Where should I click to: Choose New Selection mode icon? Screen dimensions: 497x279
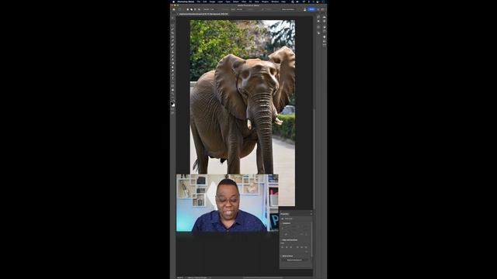click(188, 9)
